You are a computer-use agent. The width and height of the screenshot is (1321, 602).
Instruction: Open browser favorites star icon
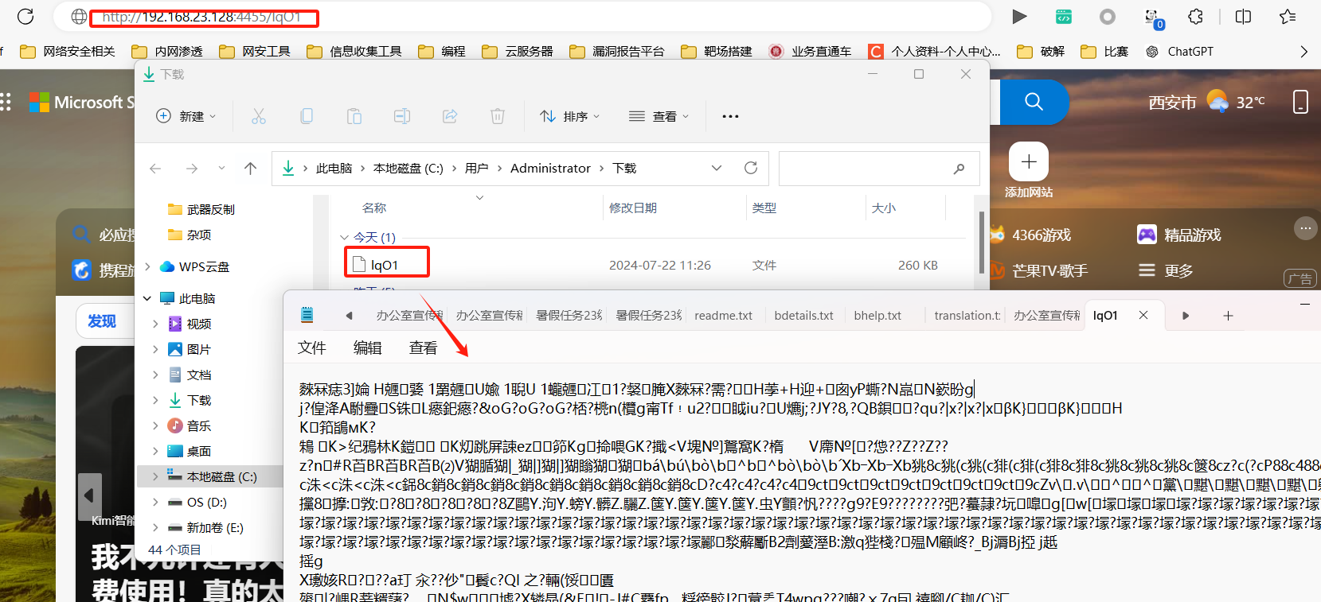pos(1288,17)
